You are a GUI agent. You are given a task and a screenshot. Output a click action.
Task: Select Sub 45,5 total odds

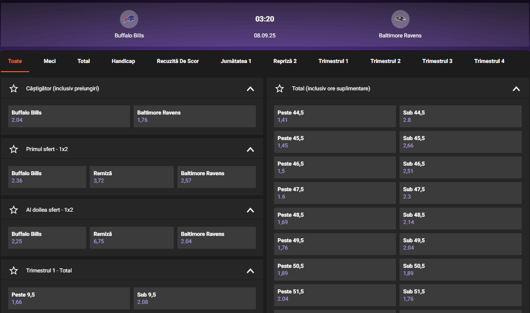(461, 142)
